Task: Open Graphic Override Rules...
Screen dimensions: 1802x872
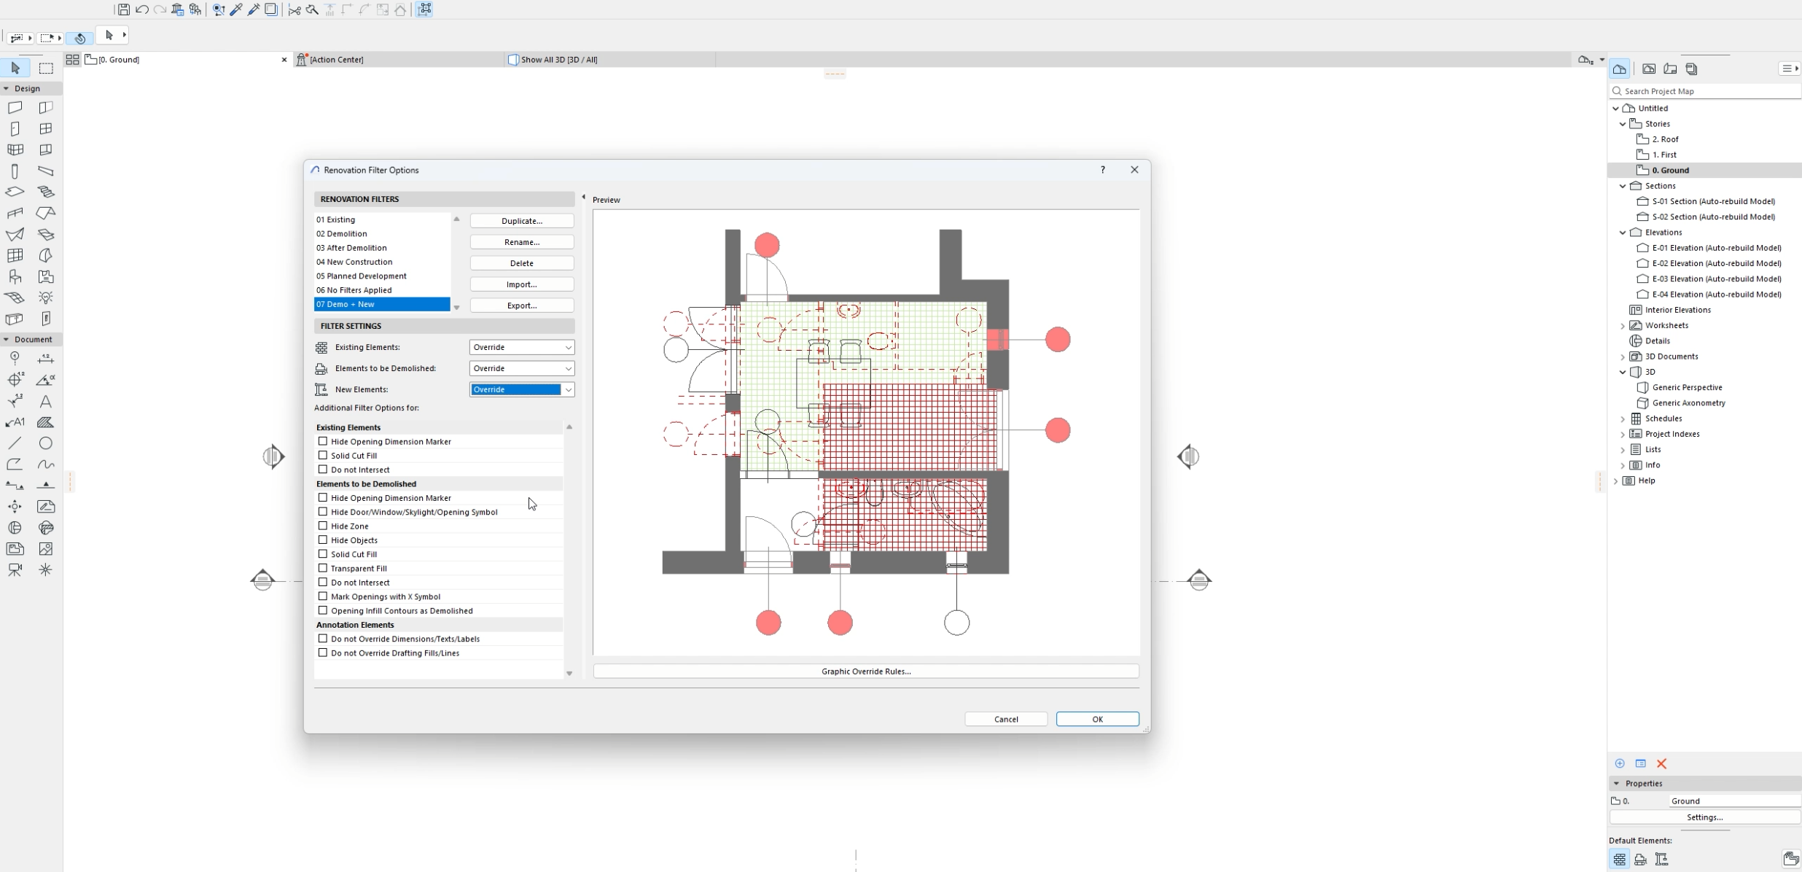Action: click(x=866, y=671)
